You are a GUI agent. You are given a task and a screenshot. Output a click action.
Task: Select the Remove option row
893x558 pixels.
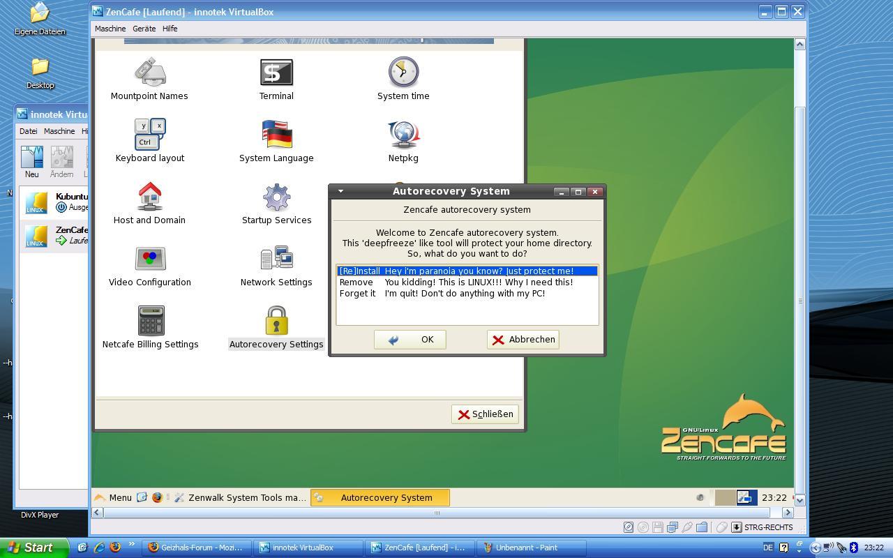(467, 282)
